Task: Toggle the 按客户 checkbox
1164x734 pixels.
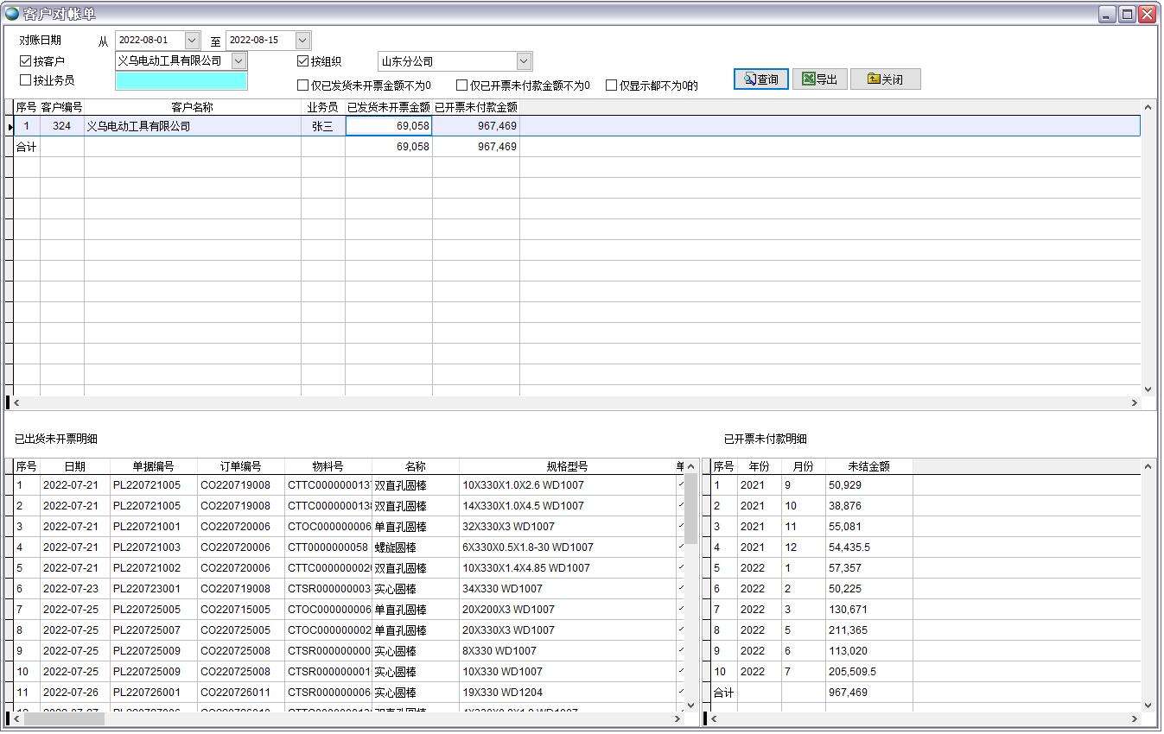Action: click(26, 61)
